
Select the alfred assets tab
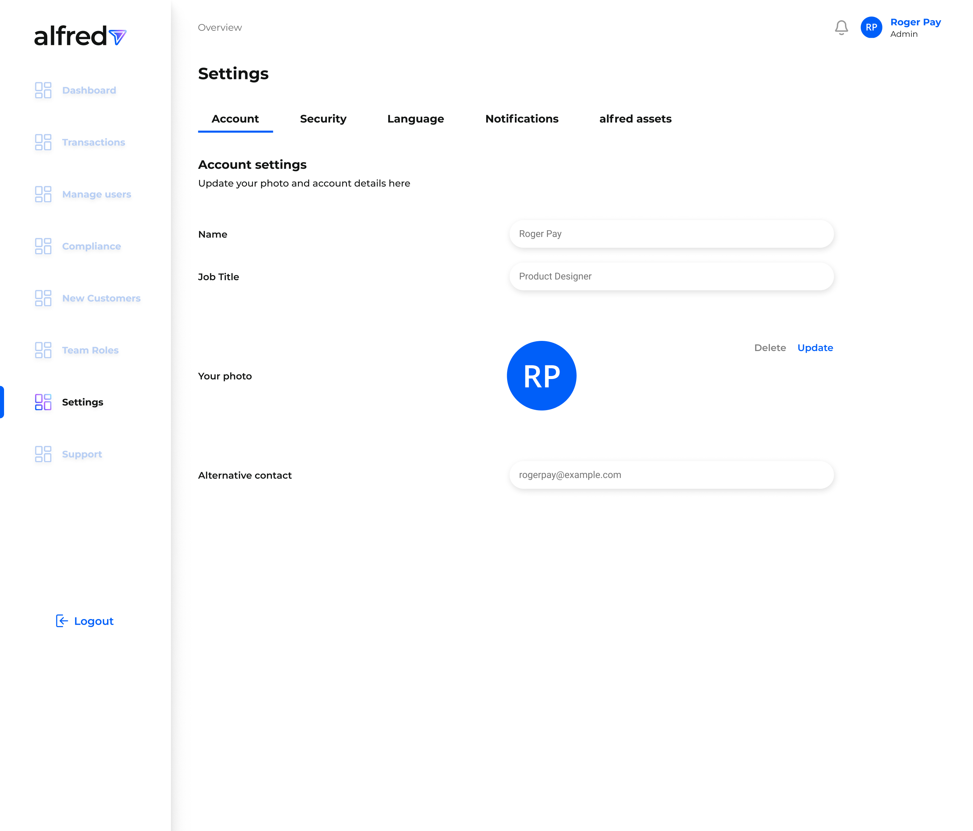[x=635, y=119]
